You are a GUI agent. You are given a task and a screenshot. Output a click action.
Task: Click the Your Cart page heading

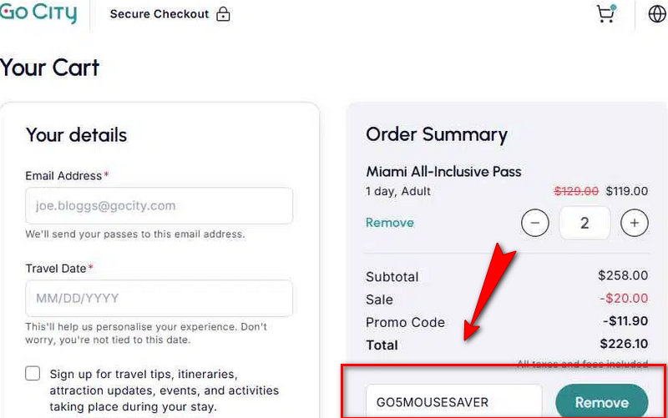click(x=50, y=68)
